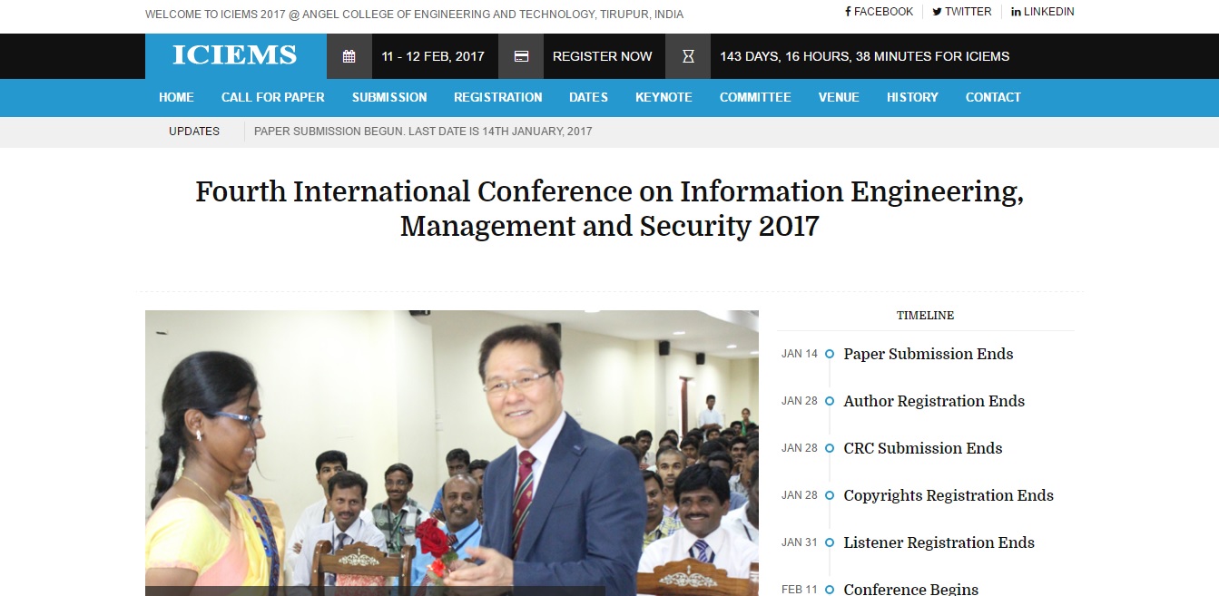Image resolution: width=1219 pixels, height=596 pixels.
Task: Go to the Home menu item
Action: click(x=176, y=97)
